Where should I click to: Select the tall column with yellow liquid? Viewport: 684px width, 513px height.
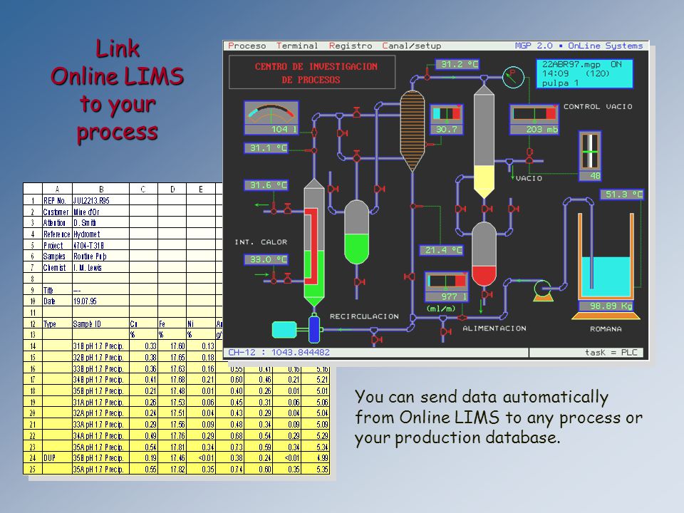pos(484,142)
